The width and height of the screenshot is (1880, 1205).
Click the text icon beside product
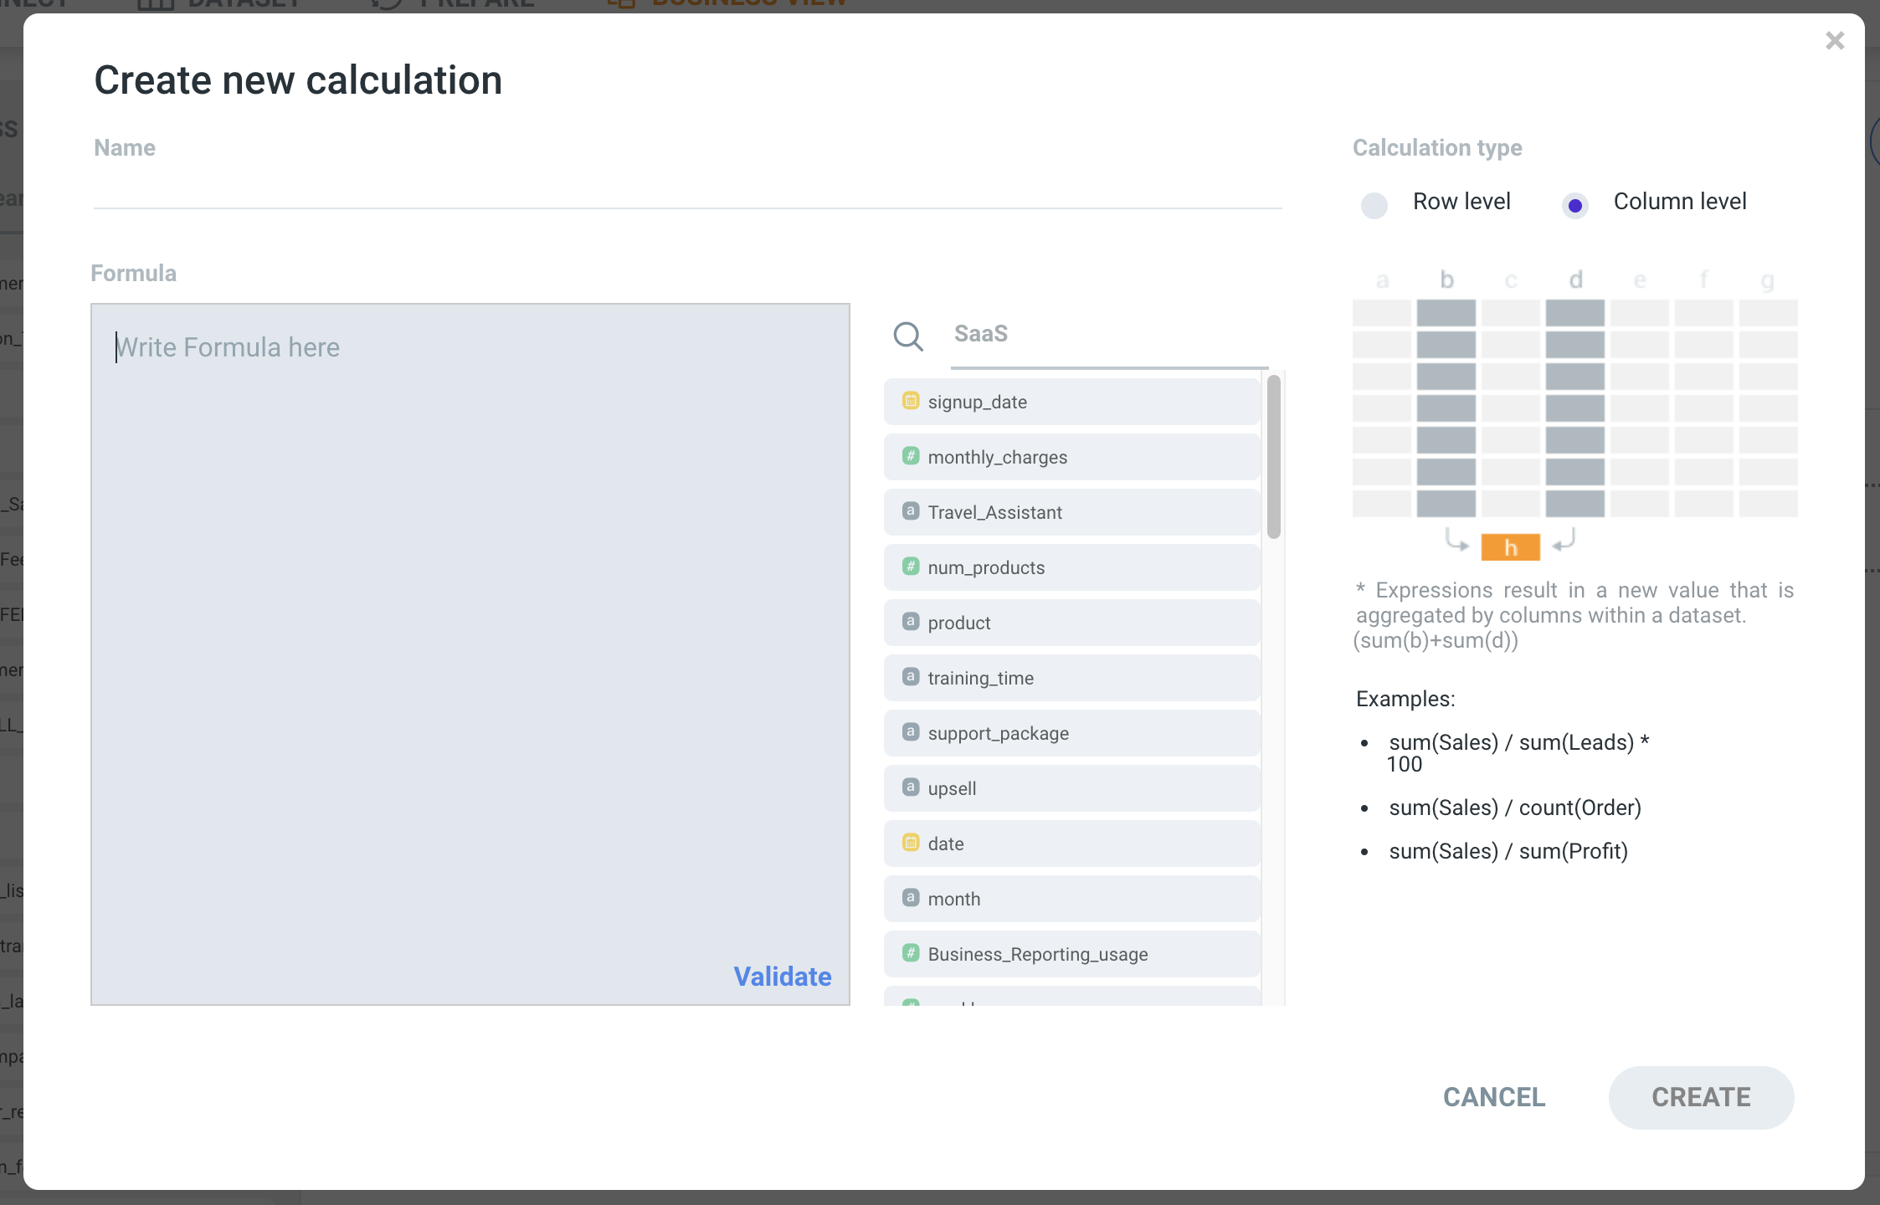click(911, 622)
